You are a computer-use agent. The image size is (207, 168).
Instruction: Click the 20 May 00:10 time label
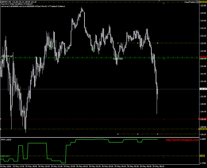point(82,166)
